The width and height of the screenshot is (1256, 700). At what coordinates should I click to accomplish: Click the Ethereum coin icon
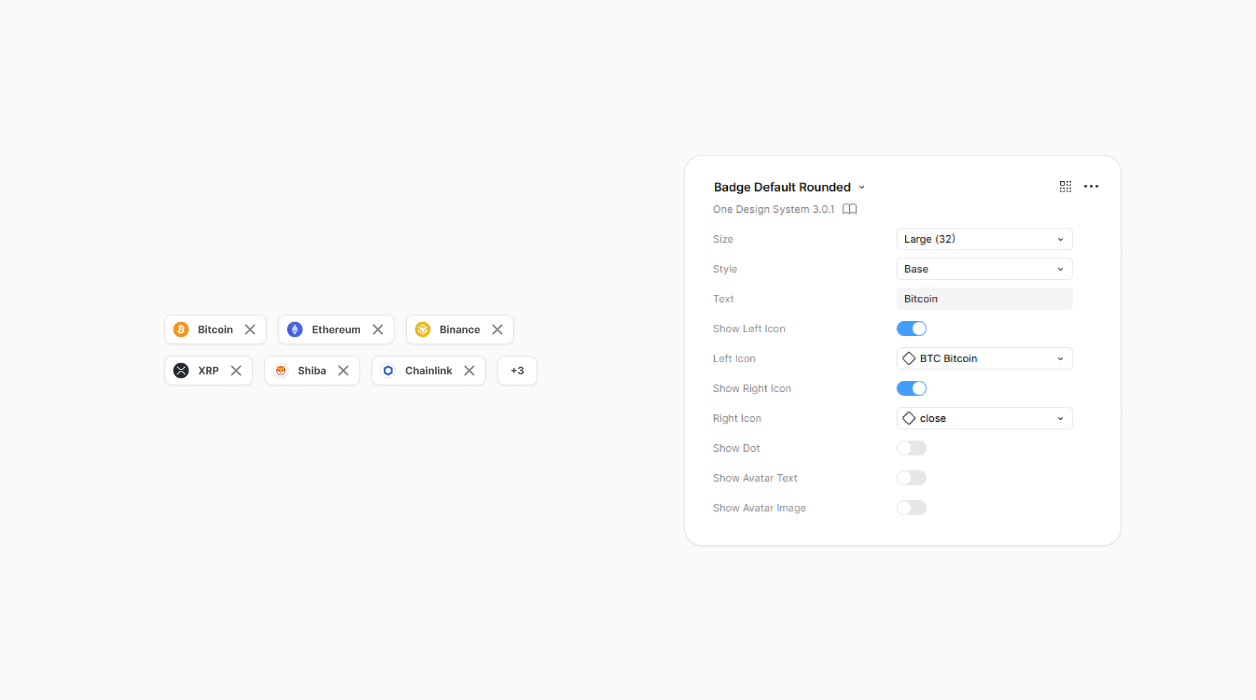point(295,330)
